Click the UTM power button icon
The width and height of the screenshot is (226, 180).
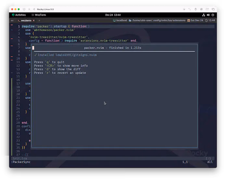24,9
